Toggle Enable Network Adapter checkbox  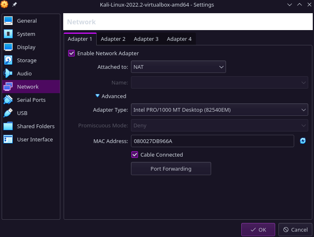[x=71, y=53]
